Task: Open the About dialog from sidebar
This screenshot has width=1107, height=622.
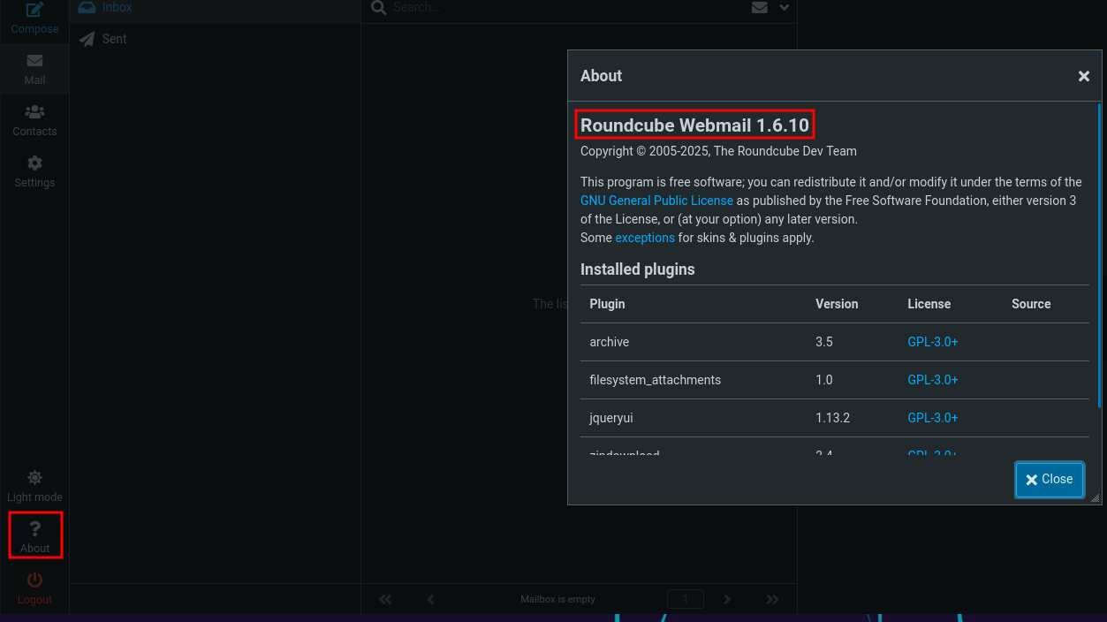Action: coord(34,537)
